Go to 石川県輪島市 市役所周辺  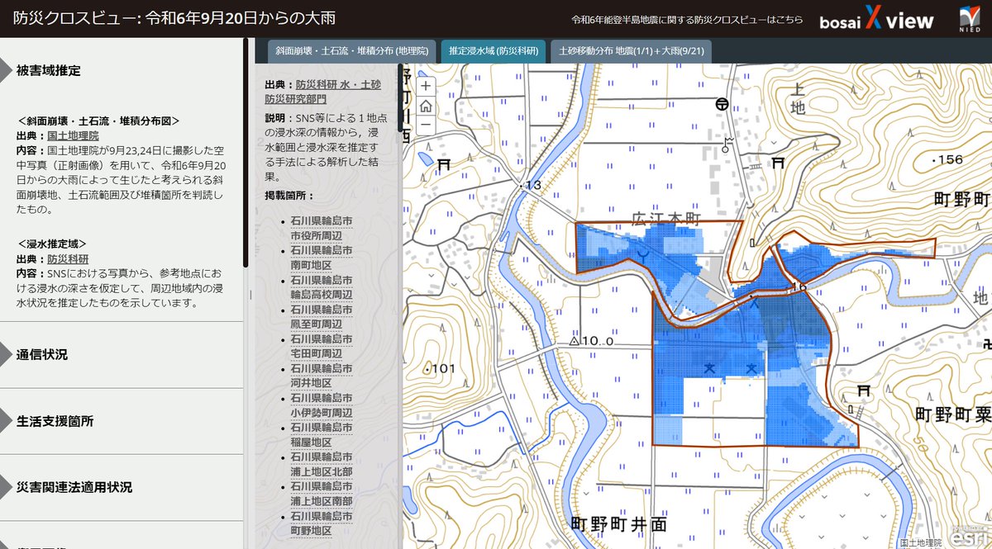tap(322, 229)
